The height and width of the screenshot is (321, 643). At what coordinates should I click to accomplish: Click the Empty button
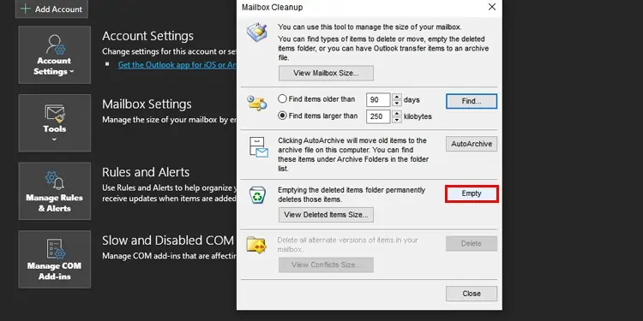pos(472,193)
